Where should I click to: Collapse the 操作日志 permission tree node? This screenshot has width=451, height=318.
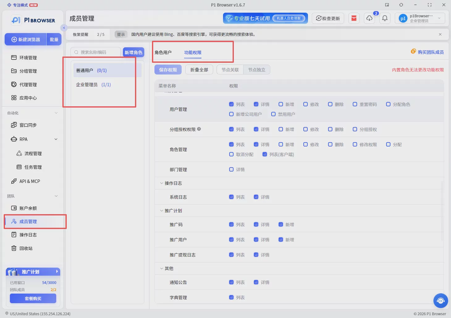[x=162, y=183]
